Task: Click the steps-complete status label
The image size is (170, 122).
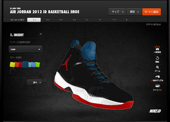Action: coord(17,20)
